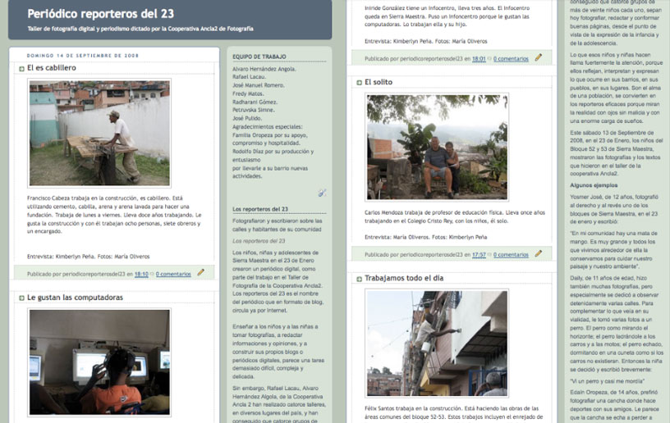Click the date Domingo 14 de septiembre de 2008
The width and height of the screenshot is (670, 423).
click(x=82, y=56)
